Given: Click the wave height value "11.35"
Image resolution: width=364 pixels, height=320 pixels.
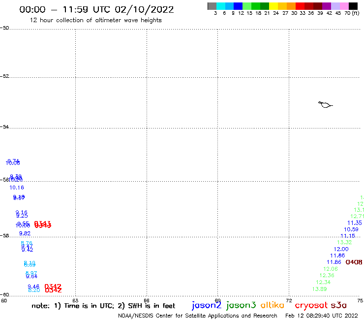Looking at the screenshot, I should point(355,223).
